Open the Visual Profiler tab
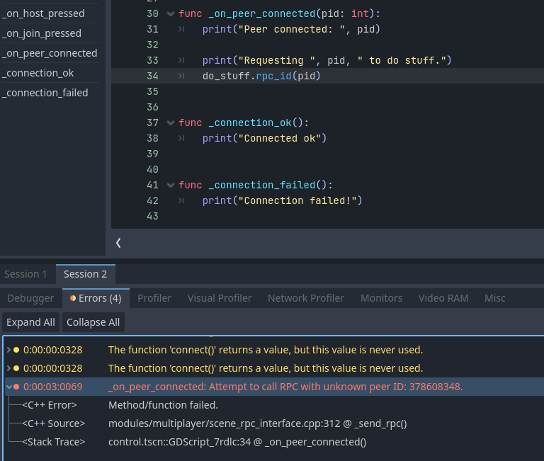Viewport: 544px width, 461px height. click(x=220, y=298)
